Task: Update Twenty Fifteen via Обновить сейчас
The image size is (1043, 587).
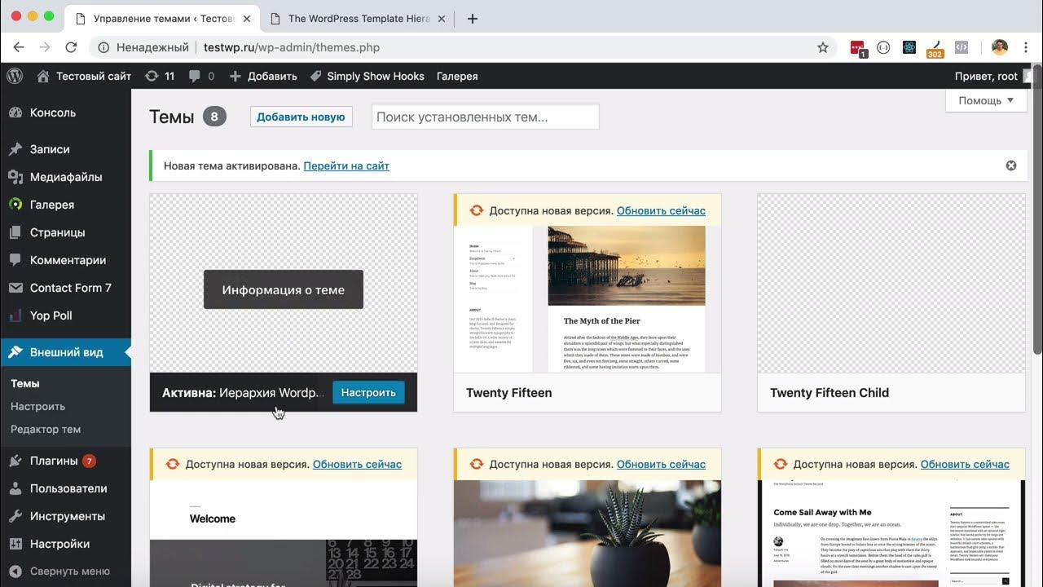Action: [x=661, y=210]
